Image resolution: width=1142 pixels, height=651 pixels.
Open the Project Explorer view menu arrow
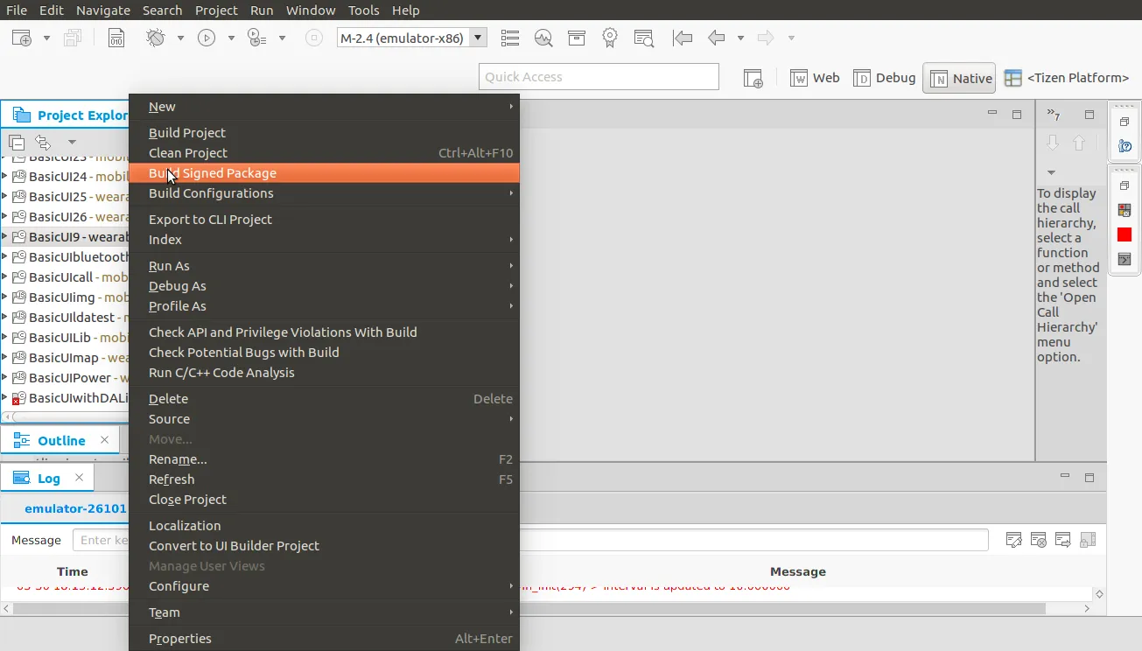72,142
